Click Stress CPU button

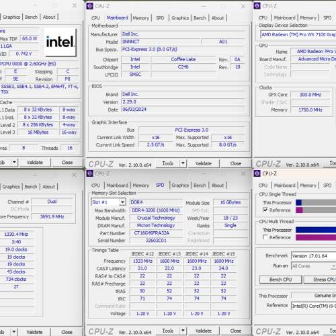[x=320, y=280]
